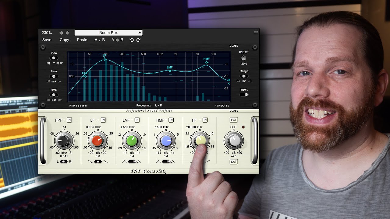
Task: Select the 48 range label
Action: [x=250, y=81]
